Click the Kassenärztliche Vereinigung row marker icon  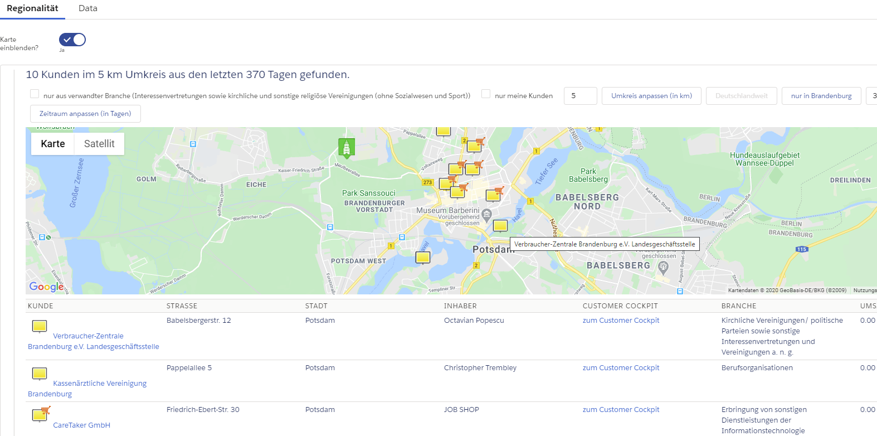tap(40, 374)
